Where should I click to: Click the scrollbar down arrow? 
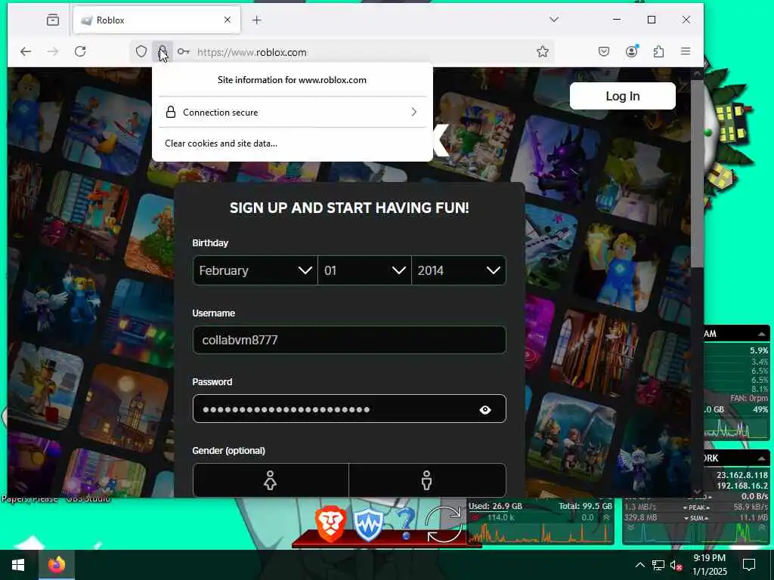pos(697,492)
